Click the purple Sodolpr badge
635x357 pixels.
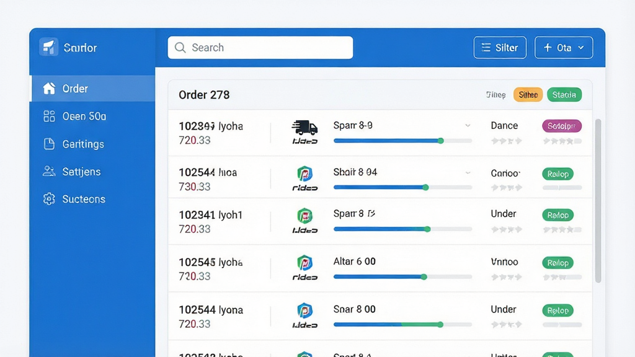(562, 126)
